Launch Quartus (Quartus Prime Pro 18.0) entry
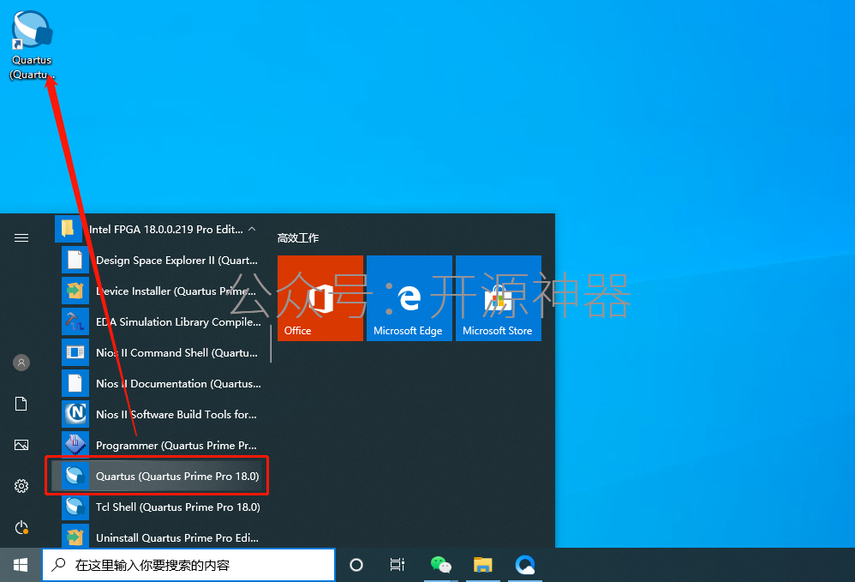 pos(158,476)
